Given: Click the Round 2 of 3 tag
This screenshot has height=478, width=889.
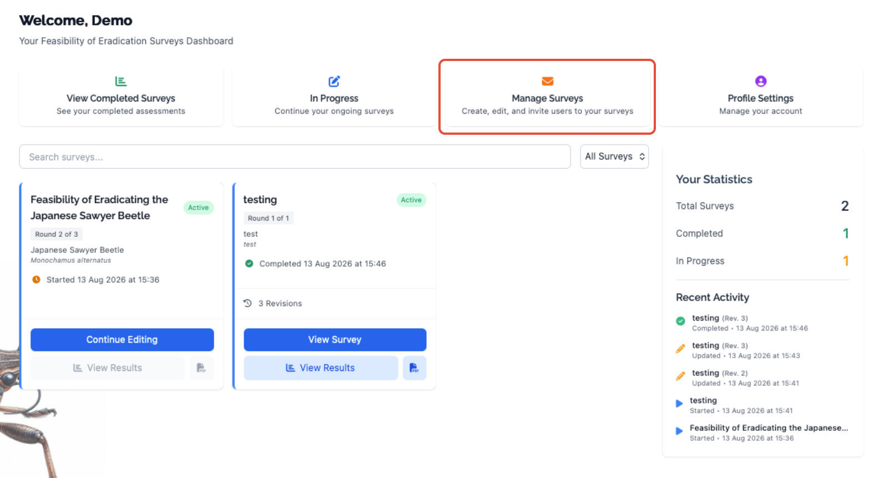Looking at the screenshot, I should point(57,234).
